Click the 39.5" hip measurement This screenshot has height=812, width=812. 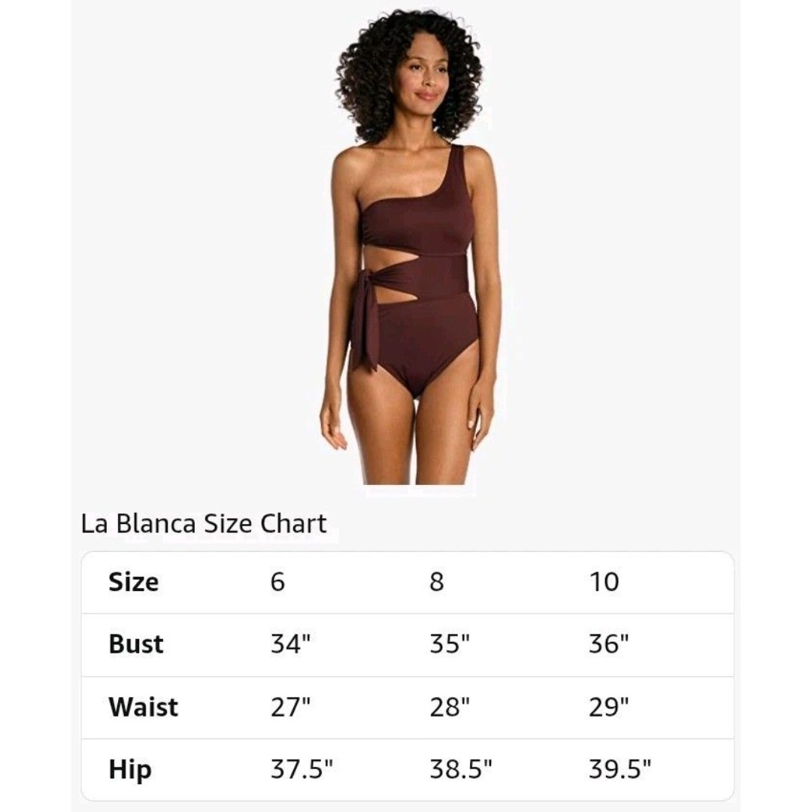point(620,770)
